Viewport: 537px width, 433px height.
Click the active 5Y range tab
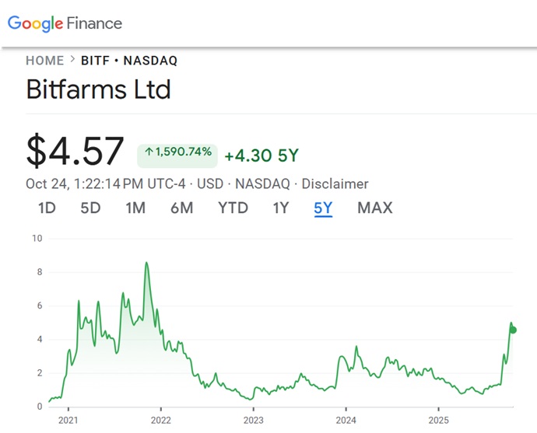(x=323, y=208)
